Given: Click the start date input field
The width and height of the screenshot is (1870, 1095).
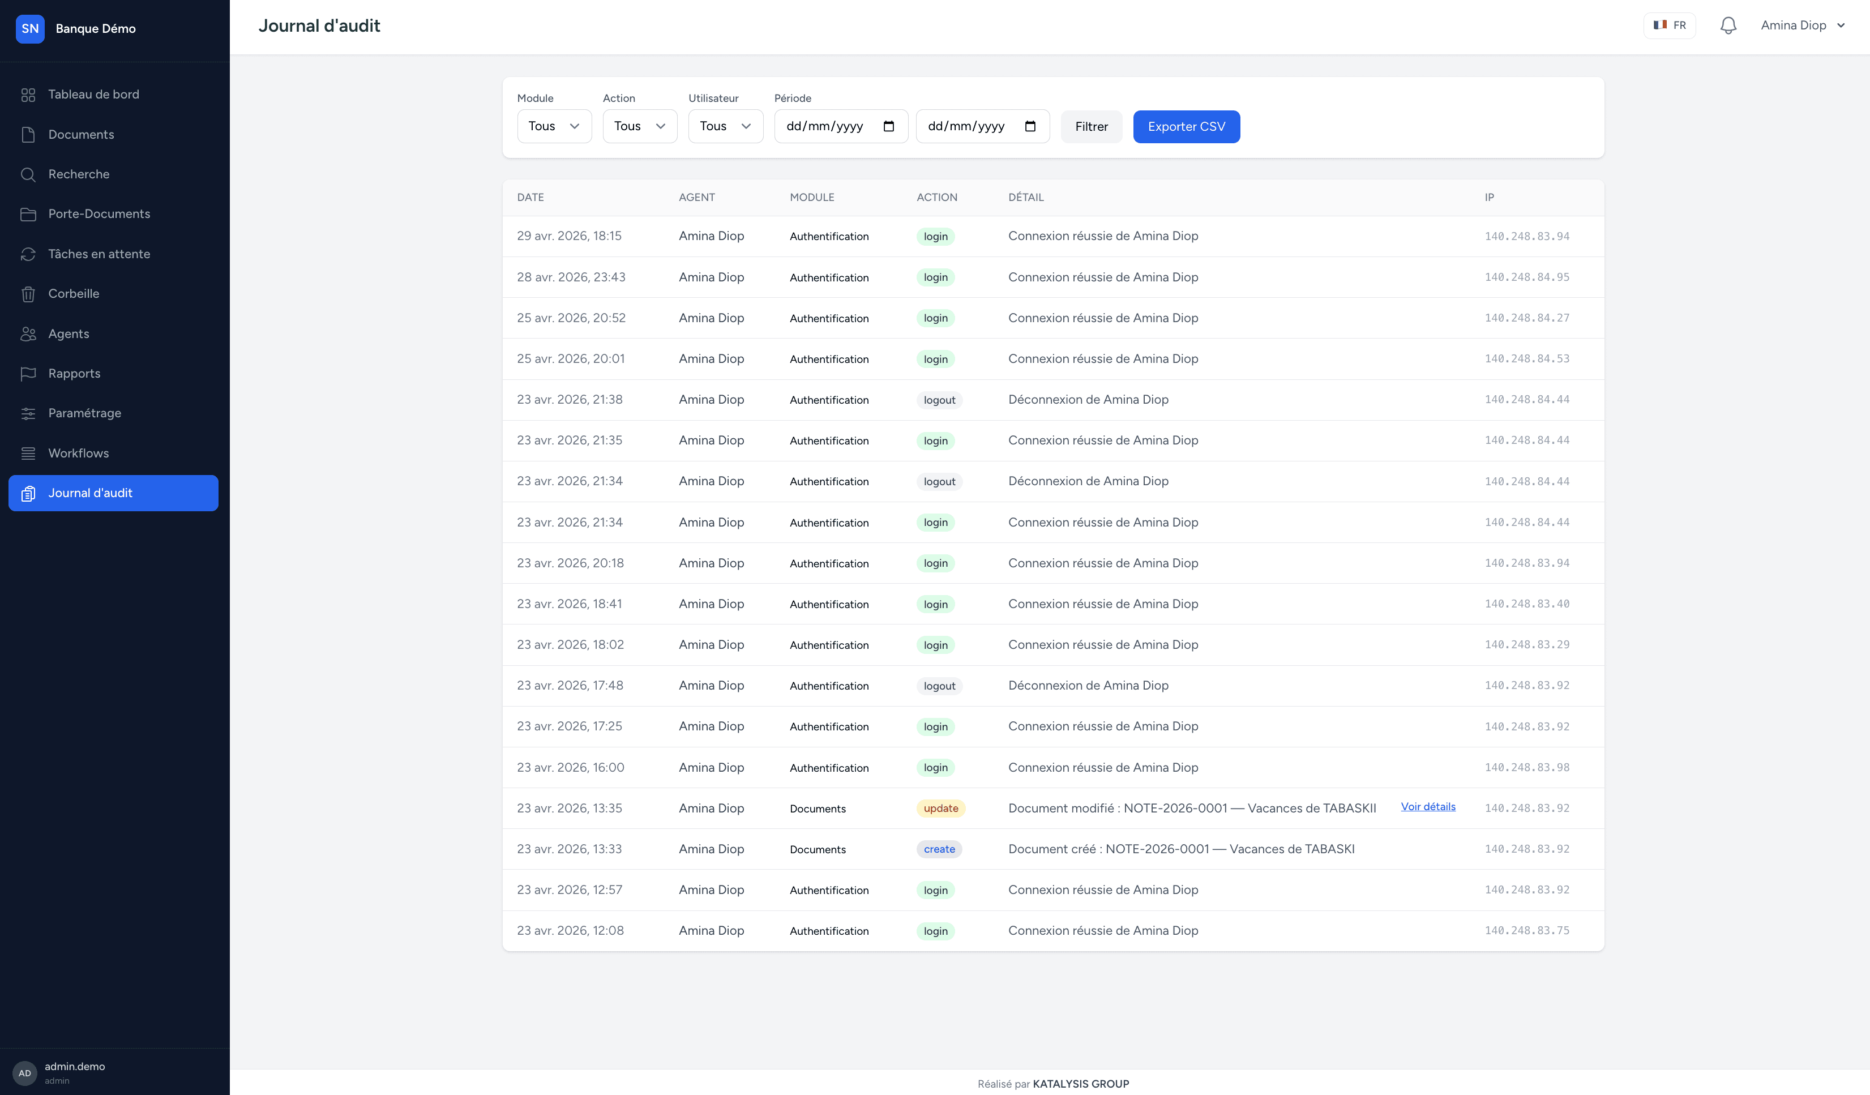Looking at the screenshot, I should [841, 126].
